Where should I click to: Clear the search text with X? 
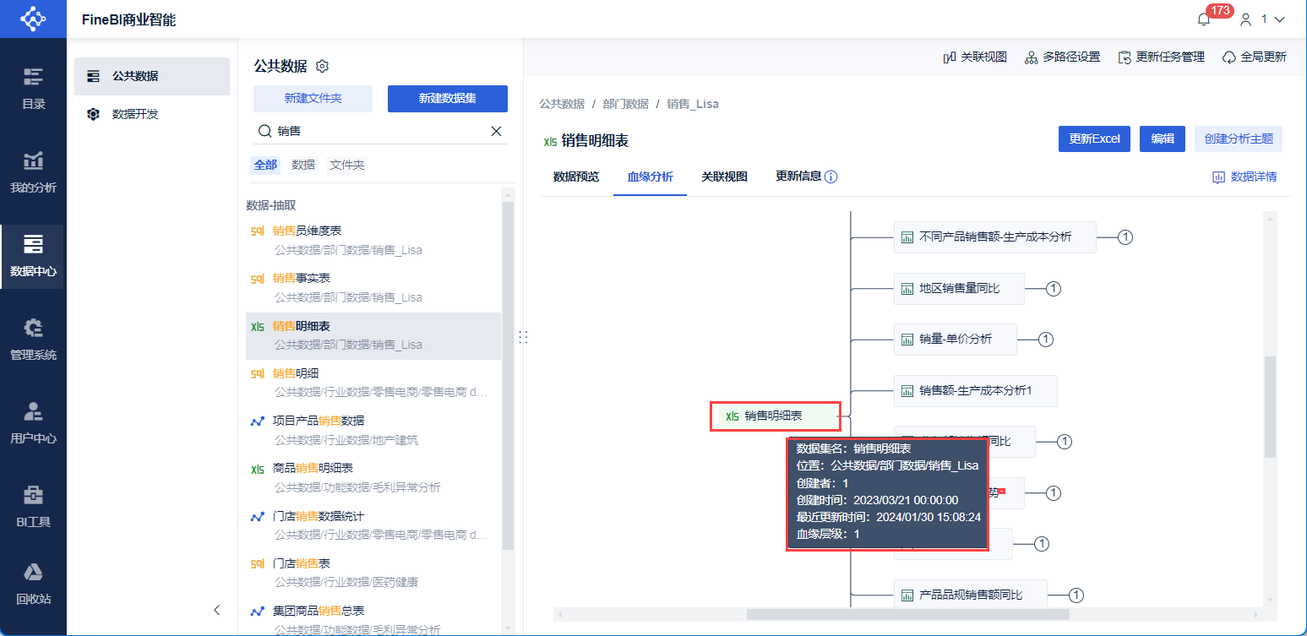click(497, 131)
